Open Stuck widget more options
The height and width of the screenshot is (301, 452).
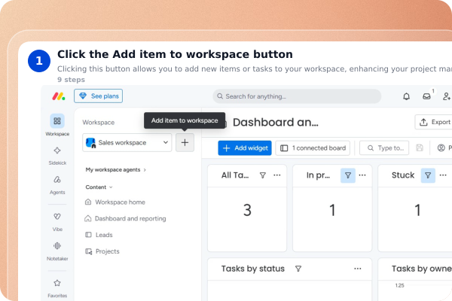(x=443, y=175)
